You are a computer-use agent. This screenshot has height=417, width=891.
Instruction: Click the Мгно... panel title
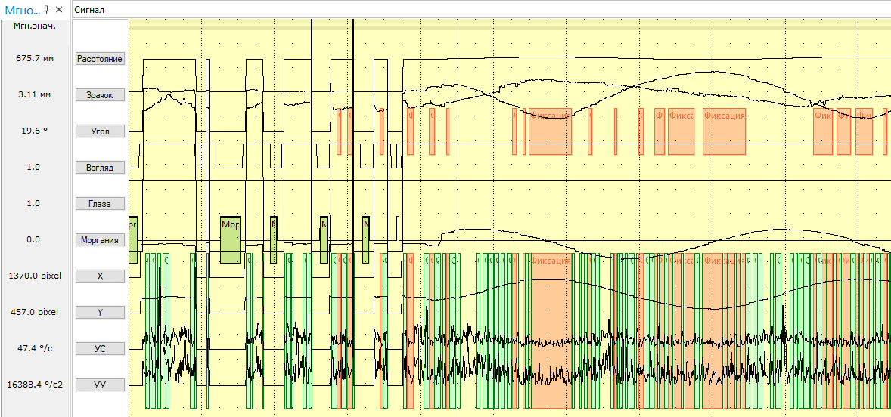click(x=22, y=10)
